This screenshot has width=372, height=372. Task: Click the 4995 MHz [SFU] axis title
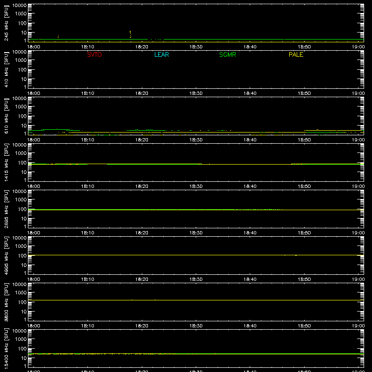click(7, 255)
